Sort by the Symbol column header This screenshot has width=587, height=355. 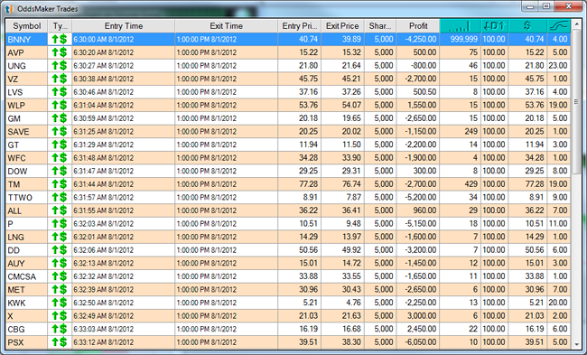point(26,26)
